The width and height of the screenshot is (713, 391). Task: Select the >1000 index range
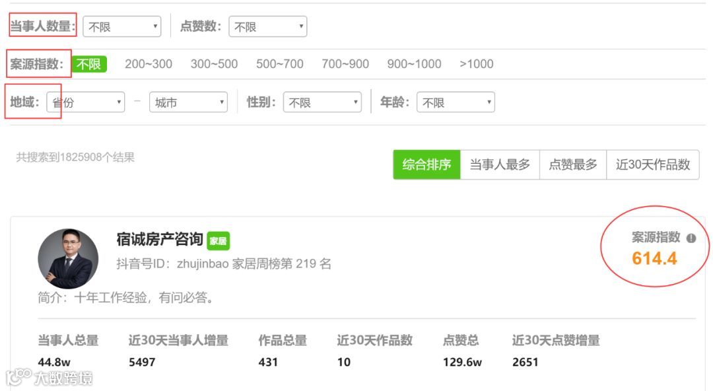477,64
